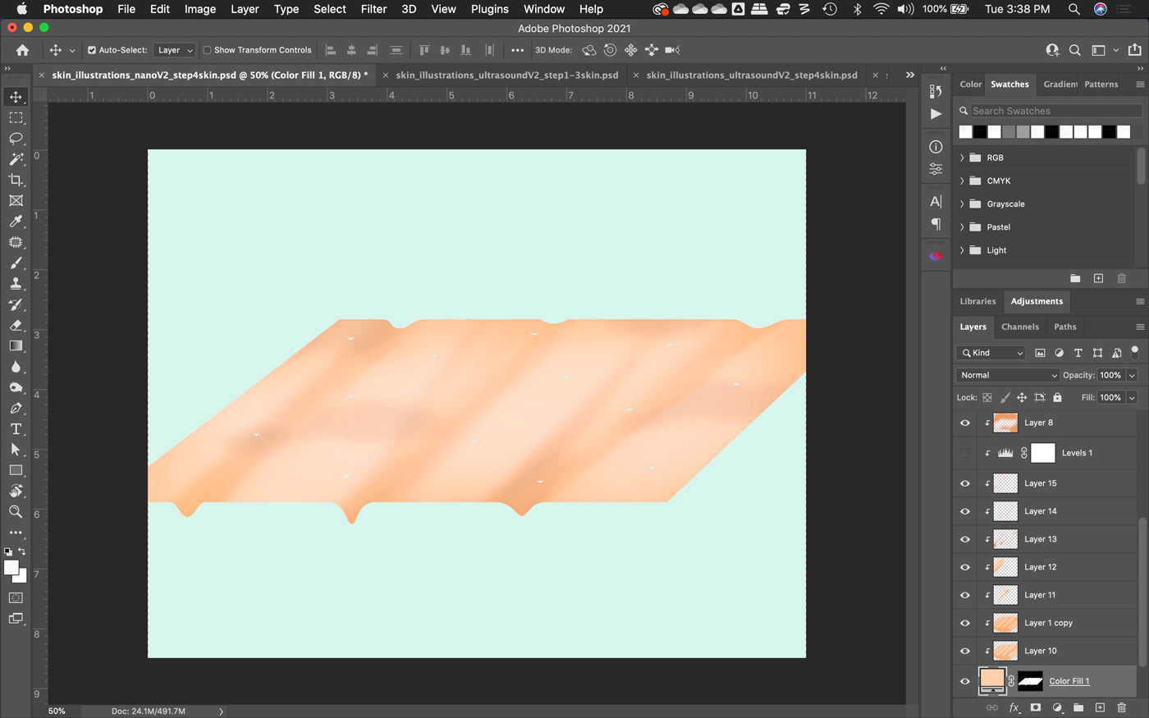Toggle the Auto-Select checkbox
Image resolution: width=1149 pixels, height=718 pixels.
click(92, 50)
